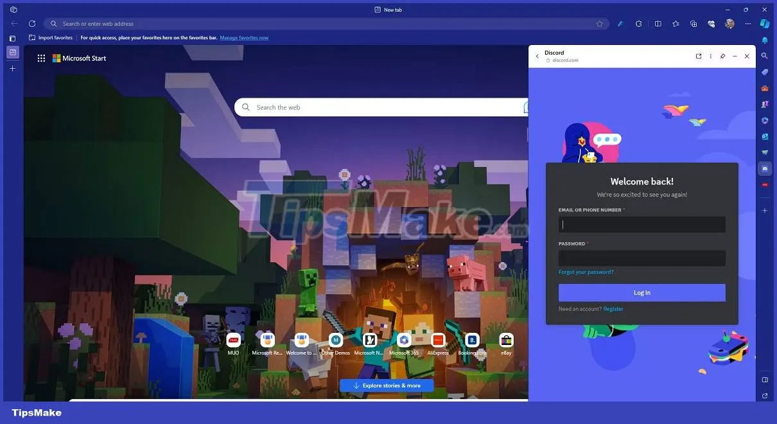777x424 pixels.
Task: Open sidebar Search magnifier icon
Action: 765,56
